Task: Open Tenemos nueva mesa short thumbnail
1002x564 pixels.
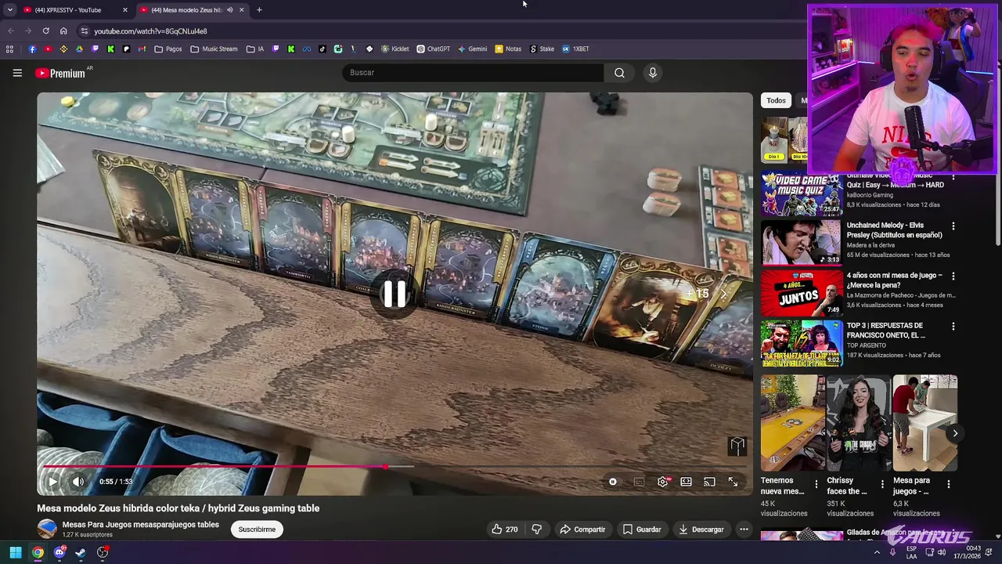Action: point(793,423)
